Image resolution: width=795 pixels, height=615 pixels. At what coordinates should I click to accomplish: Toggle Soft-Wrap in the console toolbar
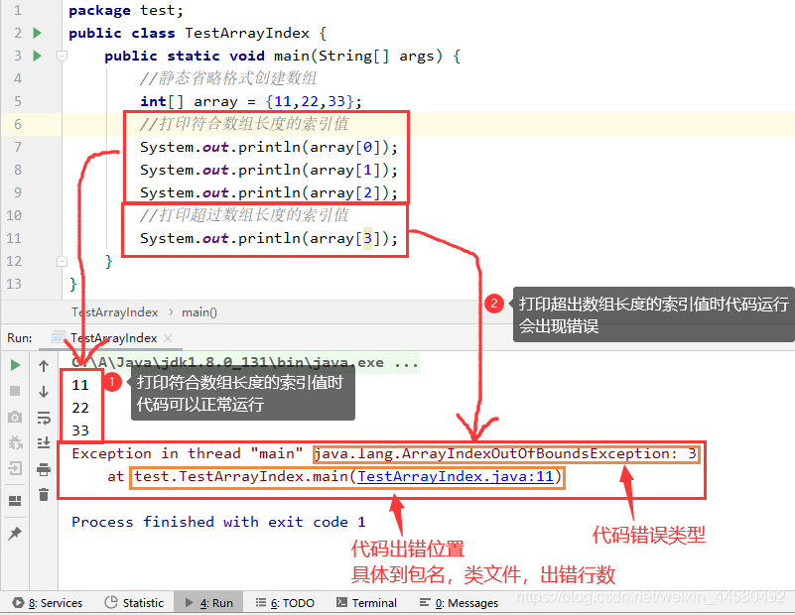(x=44, y=418)
